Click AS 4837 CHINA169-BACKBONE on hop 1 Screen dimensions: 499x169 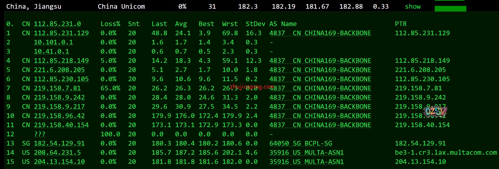pyautogui.click(x=320, y=33)
